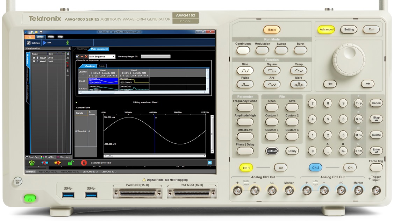Expand the Wave1 item in Waveform List
The image size is (393, 221).
click(34, 58)
